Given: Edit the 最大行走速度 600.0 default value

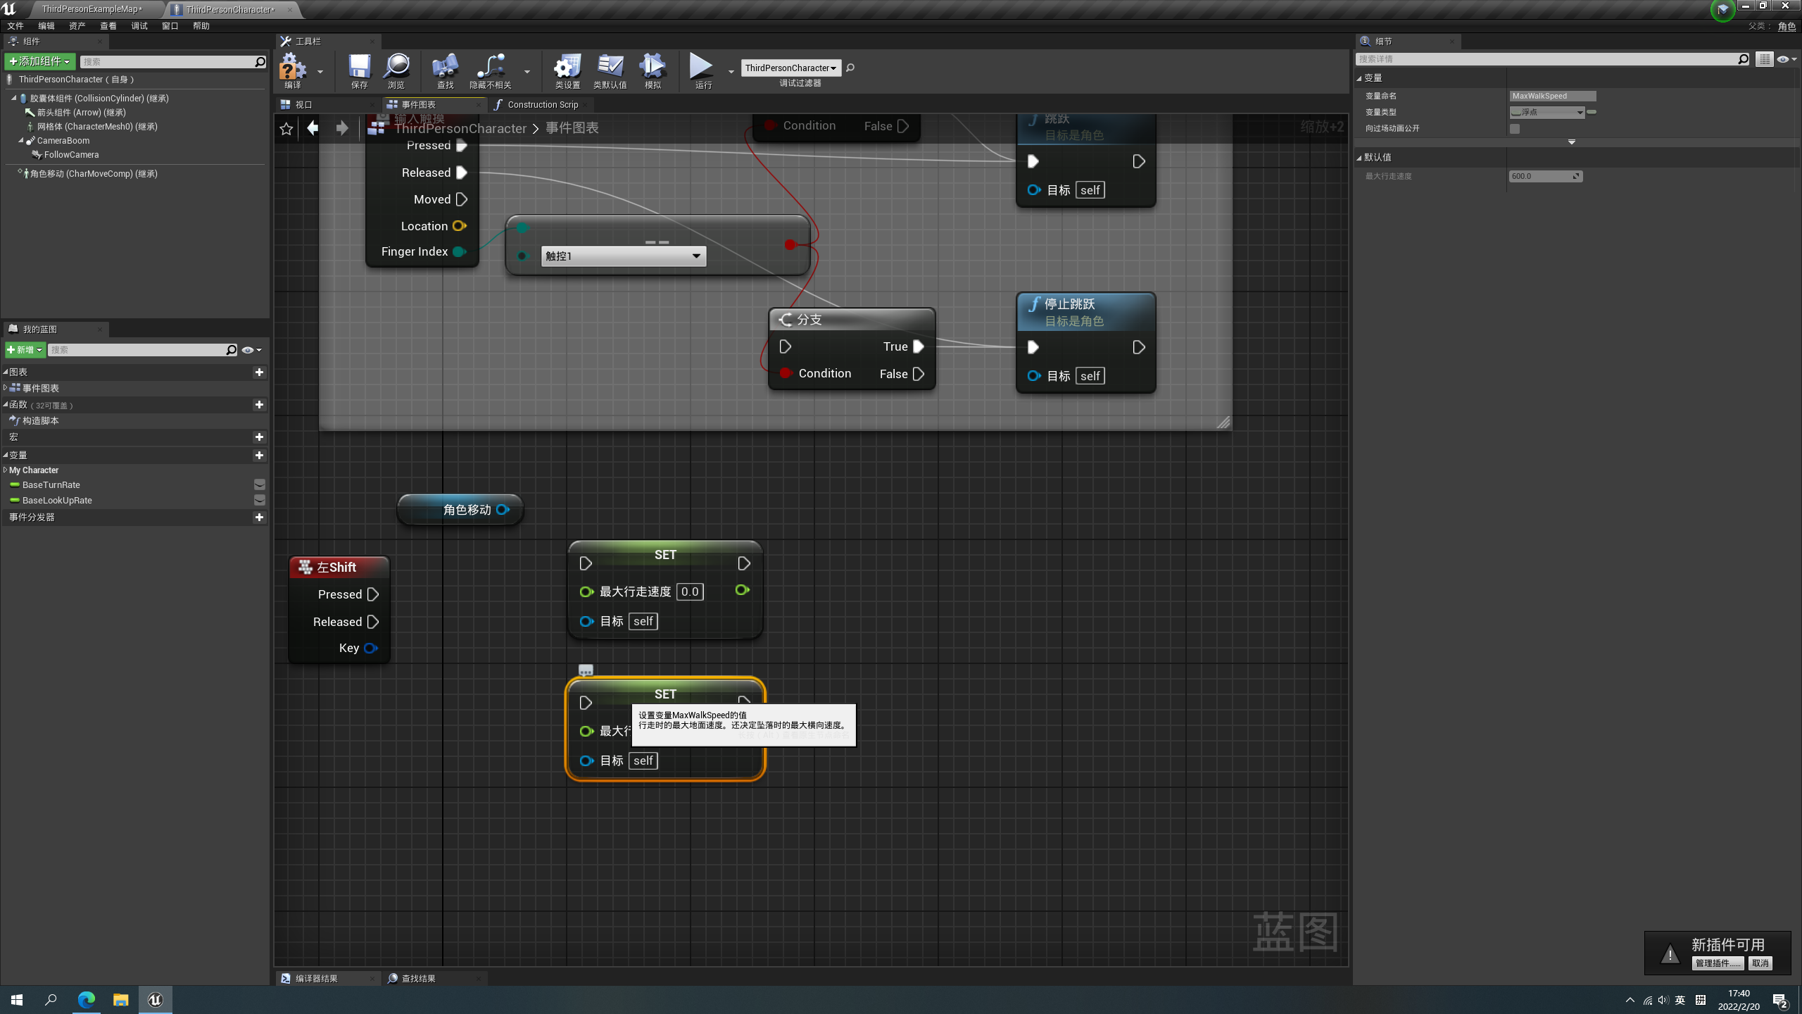Looking at the screenshot, I should point(1545,176).
